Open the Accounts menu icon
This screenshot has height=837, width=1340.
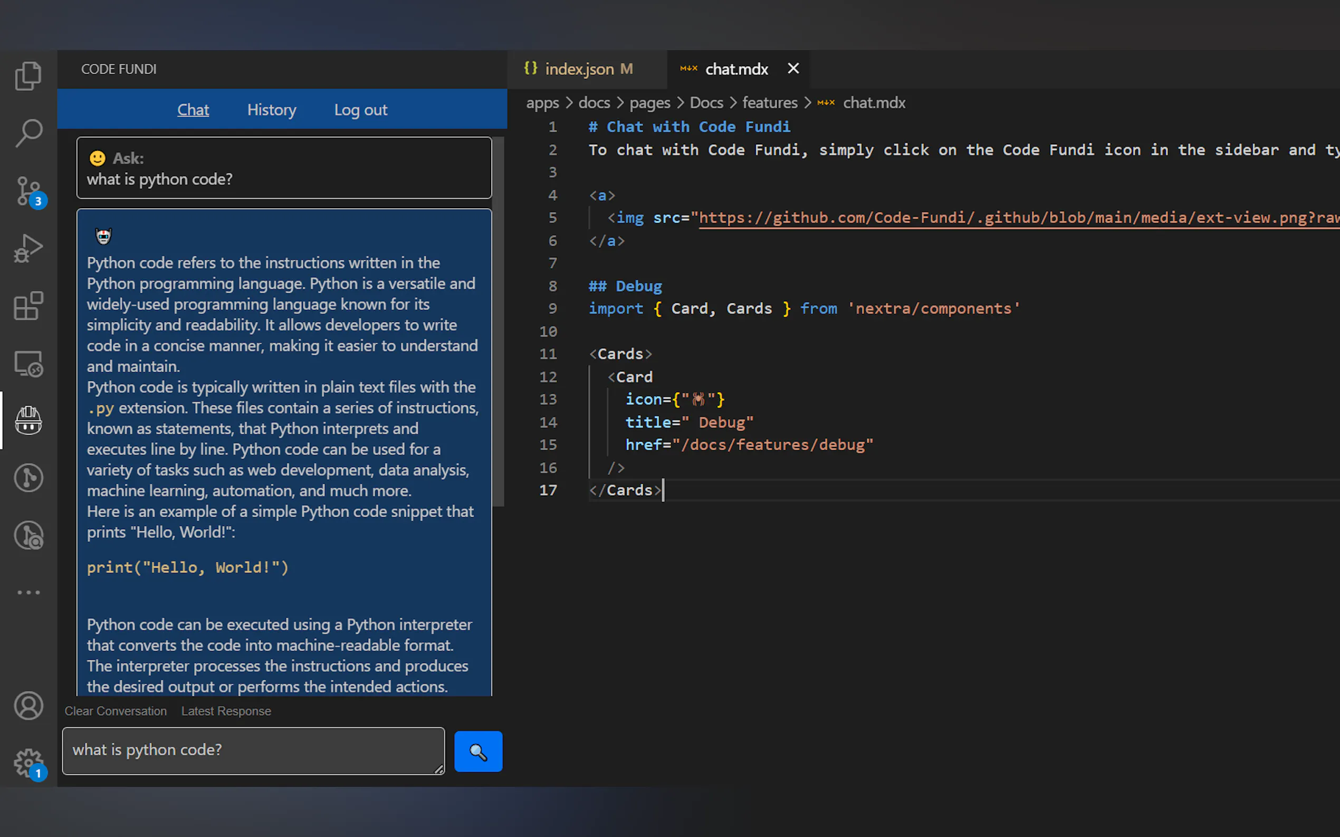click(x=28, y=706)
